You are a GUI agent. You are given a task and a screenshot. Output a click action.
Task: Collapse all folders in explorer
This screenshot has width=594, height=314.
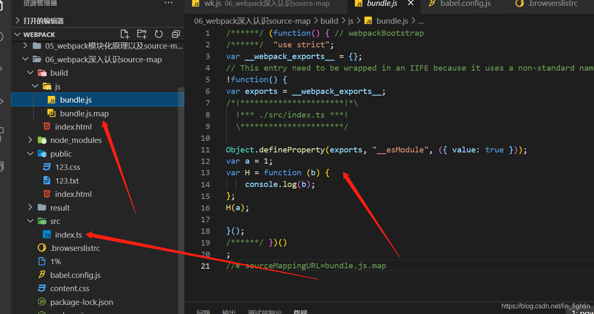click(176, 34)
